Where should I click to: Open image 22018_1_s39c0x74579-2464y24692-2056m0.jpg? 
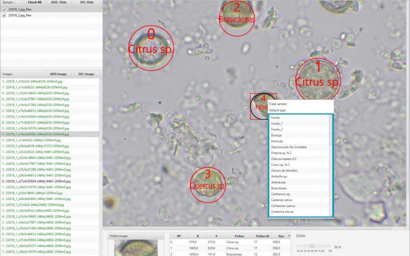[50, 252]
